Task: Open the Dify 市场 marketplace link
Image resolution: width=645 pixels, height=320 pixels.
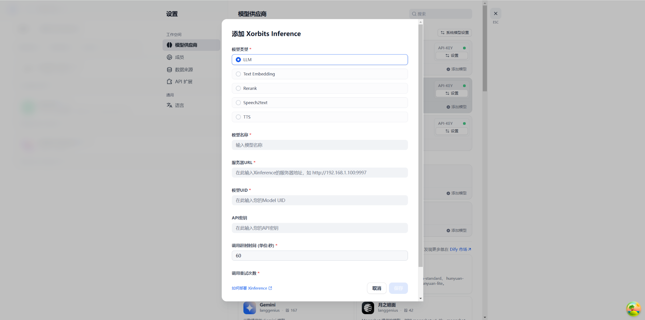Action: [x=461, y=249]
